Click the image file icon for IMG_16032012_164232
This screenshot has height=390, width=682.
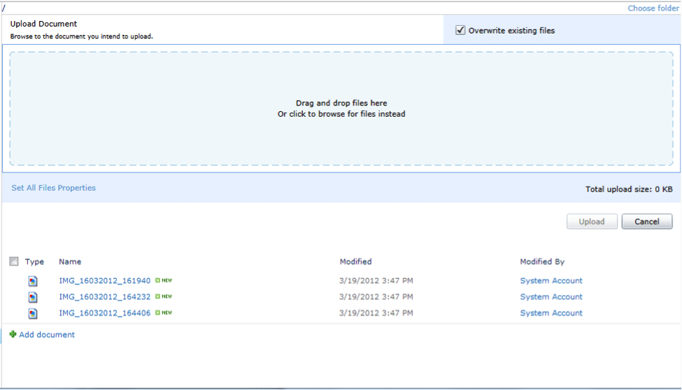(33, 297)
